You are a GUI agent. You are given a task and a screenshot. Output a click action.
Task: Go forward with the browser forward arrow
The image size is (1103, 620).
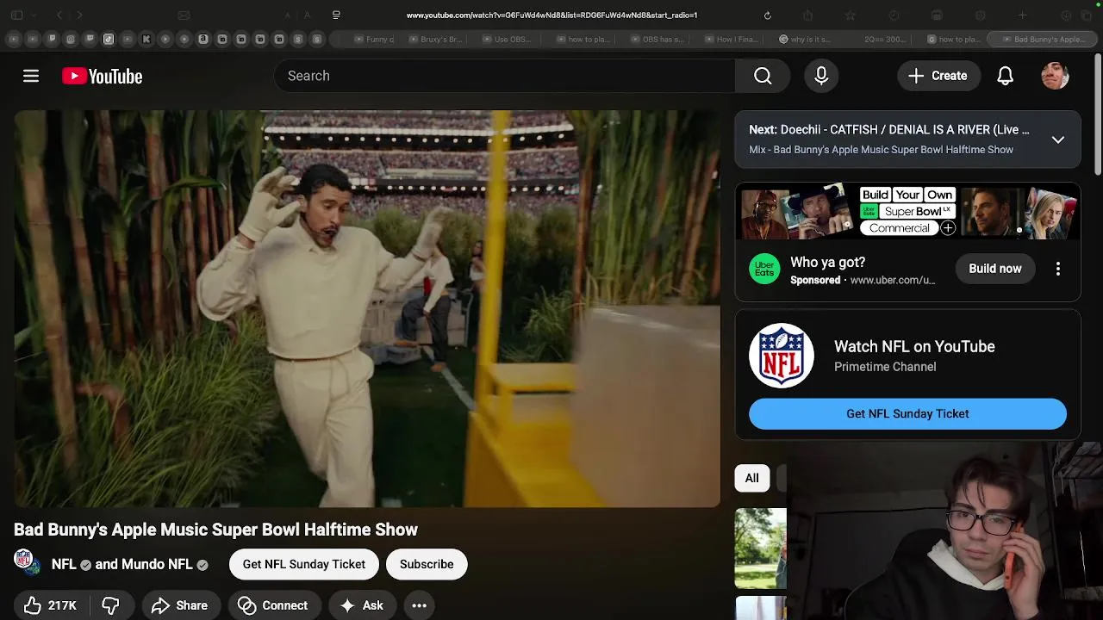(x=79, y=15)
